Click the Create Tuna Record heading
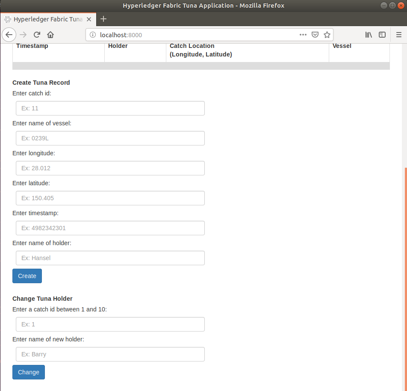 click(x=41, y=83)
